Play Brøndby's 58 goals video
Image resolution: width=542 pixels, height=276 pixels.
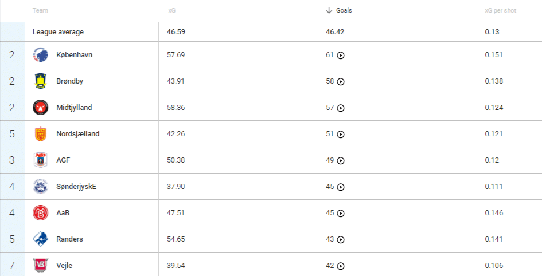(x=341, y=82)
